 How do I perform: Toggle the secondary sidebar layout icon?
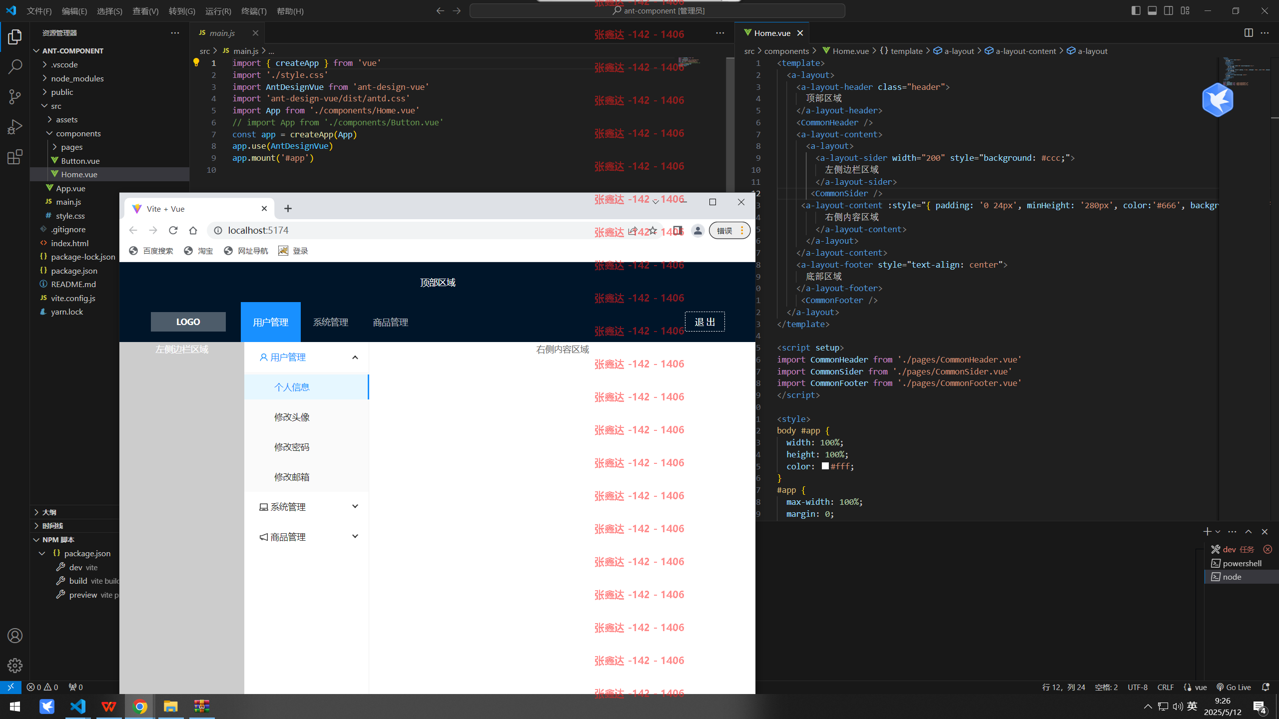(1169, 10)
